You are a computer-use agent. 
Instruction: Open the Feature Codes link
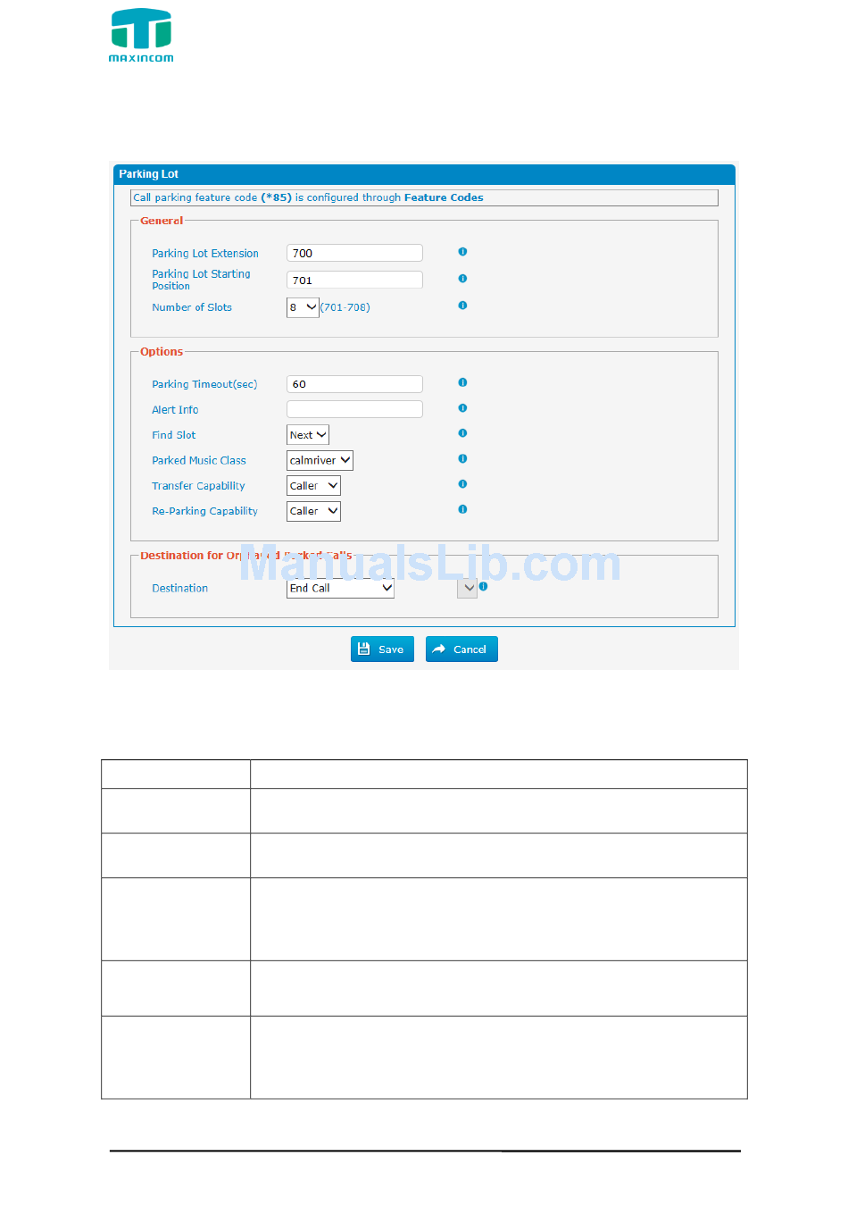(444, 197)
